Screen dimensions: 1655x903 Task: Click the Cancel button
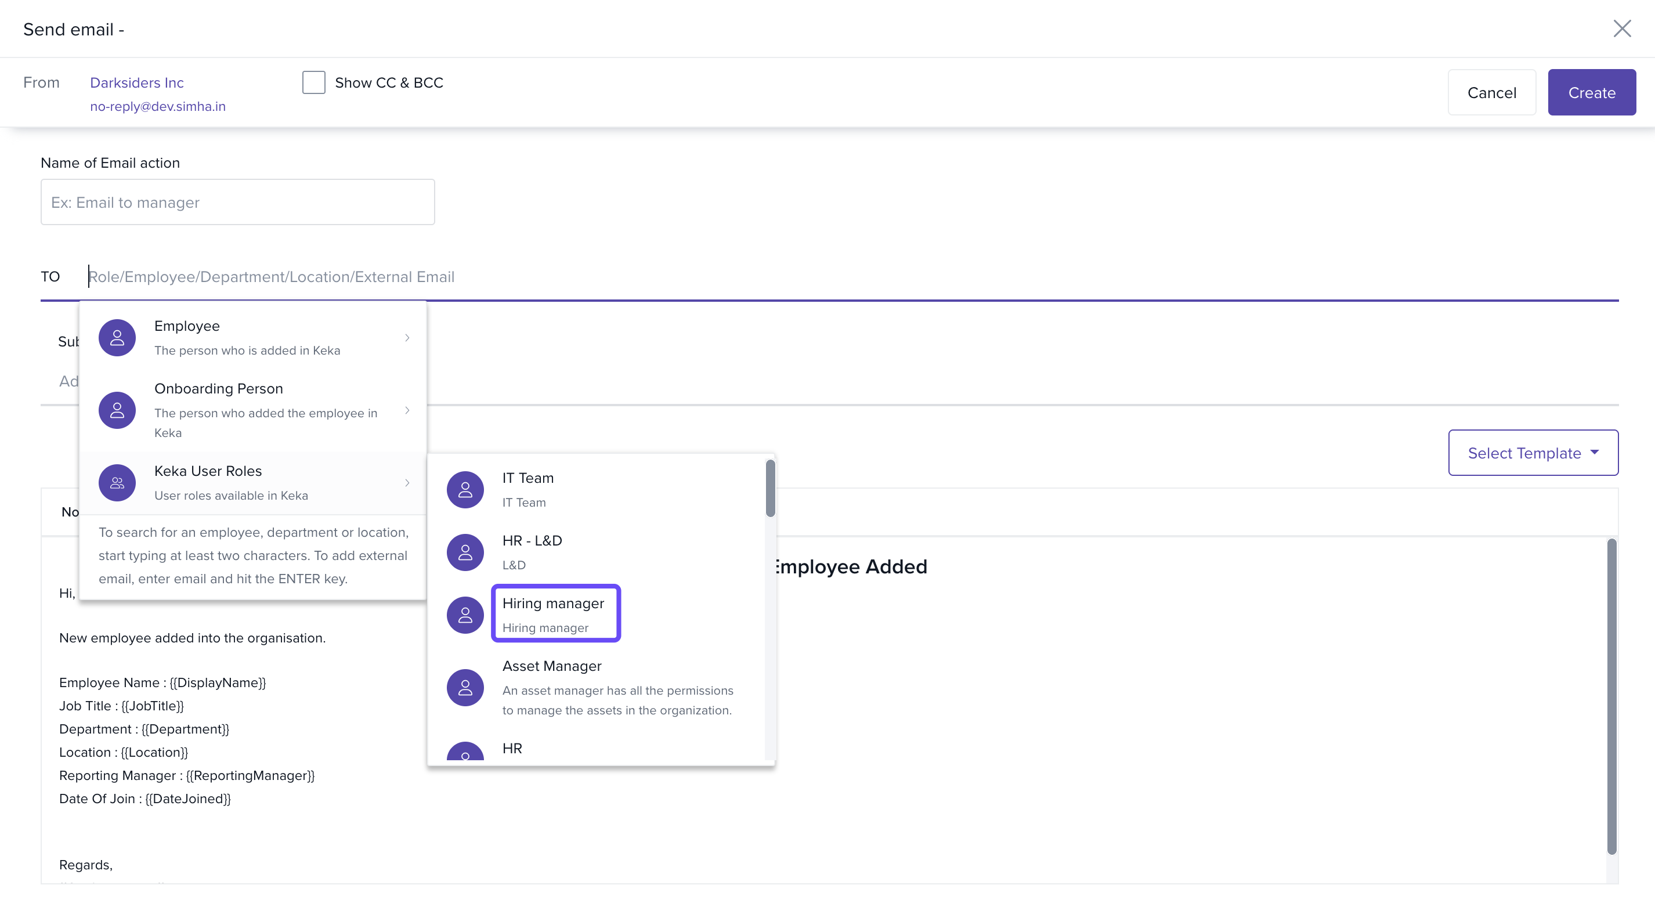(x=1491, y=92)
